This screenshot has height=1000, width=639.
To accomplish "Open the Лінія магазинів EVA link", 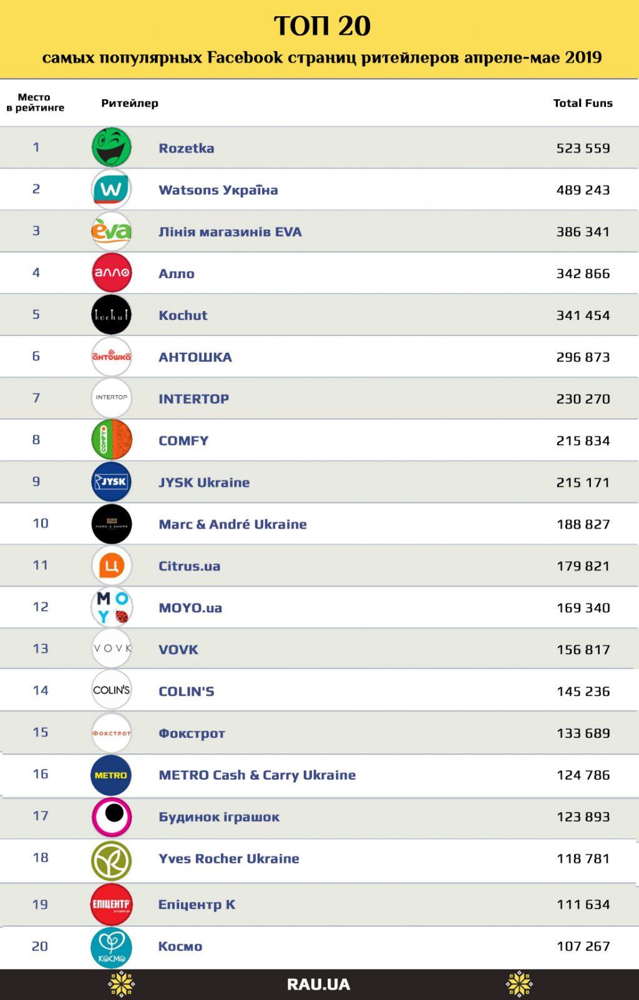I will (x=230, y=232).
